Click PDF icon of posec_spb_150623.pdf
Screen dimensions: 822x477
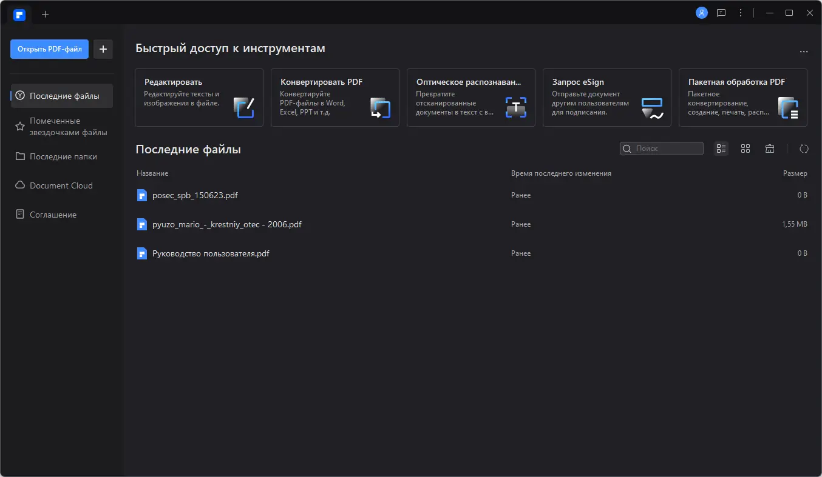pyautogui.click(x=142, y=195)
